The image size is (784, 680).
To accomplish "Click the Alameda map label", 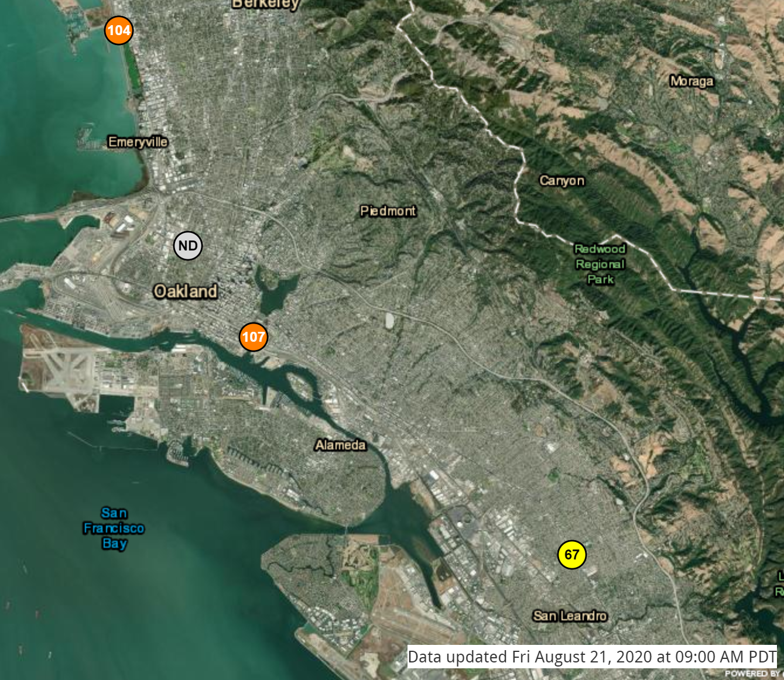I will pyautogui.click(x=340, y=445).
